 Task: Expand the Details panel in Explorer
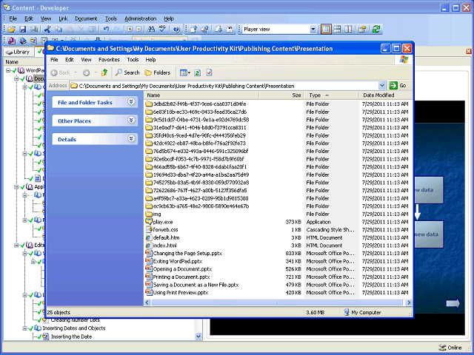click(131, 138)
